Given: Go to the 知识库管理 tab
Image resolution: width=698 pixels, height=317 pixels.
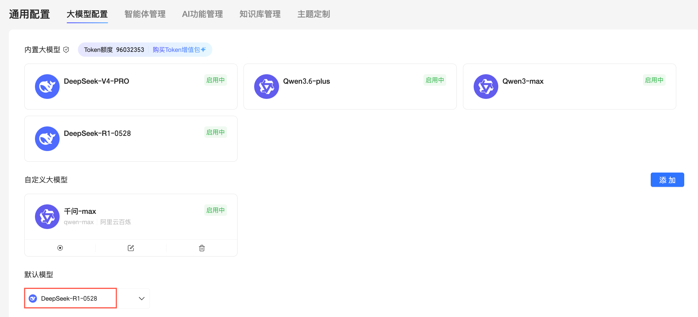Looking at the screenshot, I should click(x=260, y=14).
